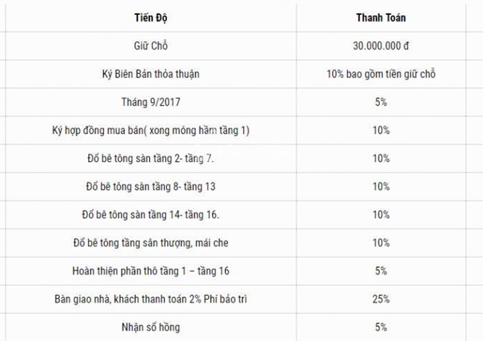483x341 pixels.
Task: Click the "tầng sân thượng, mái che" cell
Action: (x=150, y=243)
